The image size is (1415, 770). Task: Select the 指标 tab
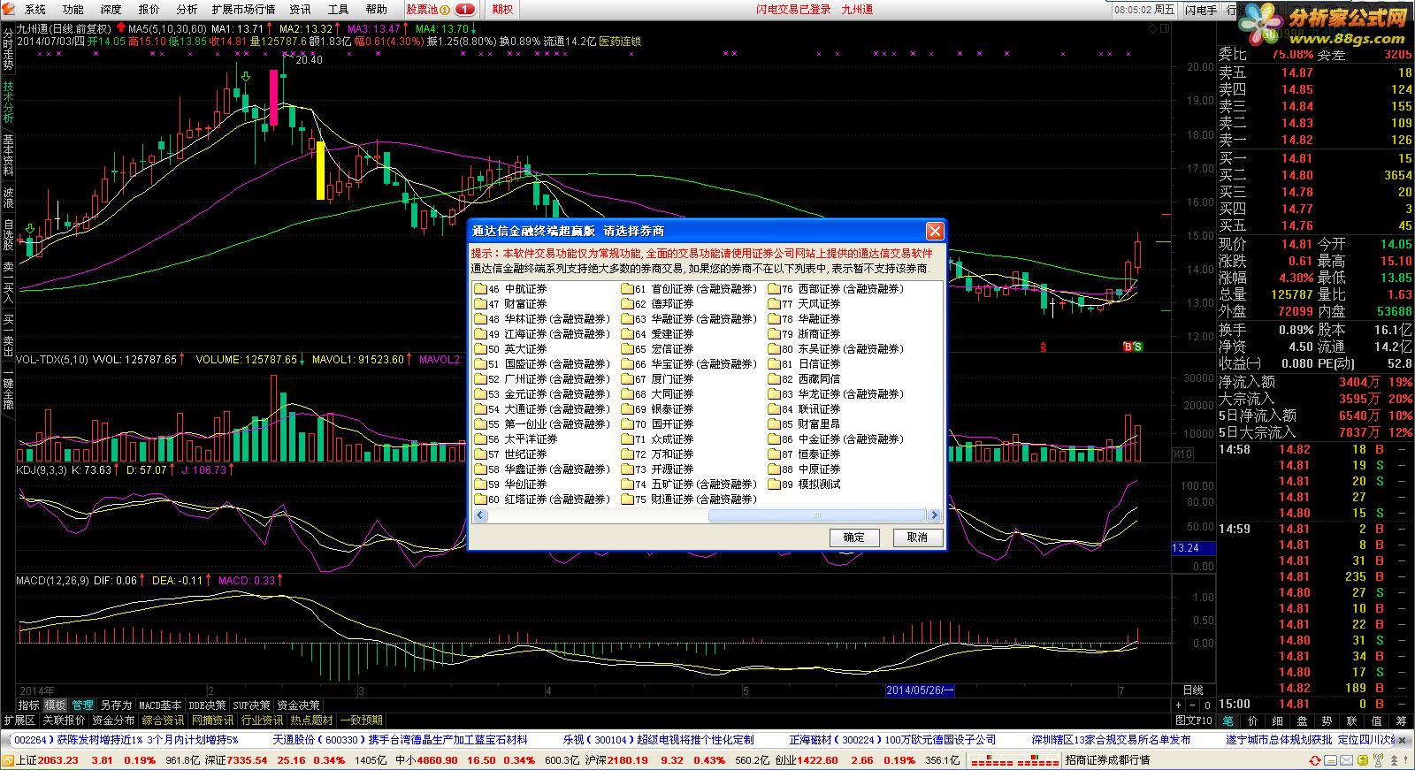point(29,705)
